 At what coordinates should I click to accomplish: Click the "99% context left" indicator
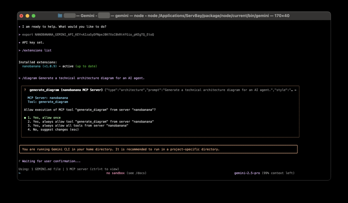[x=278, y=173]
